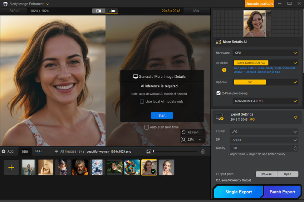Collapse the Export Settings section chevron

[x=295, y=117]
